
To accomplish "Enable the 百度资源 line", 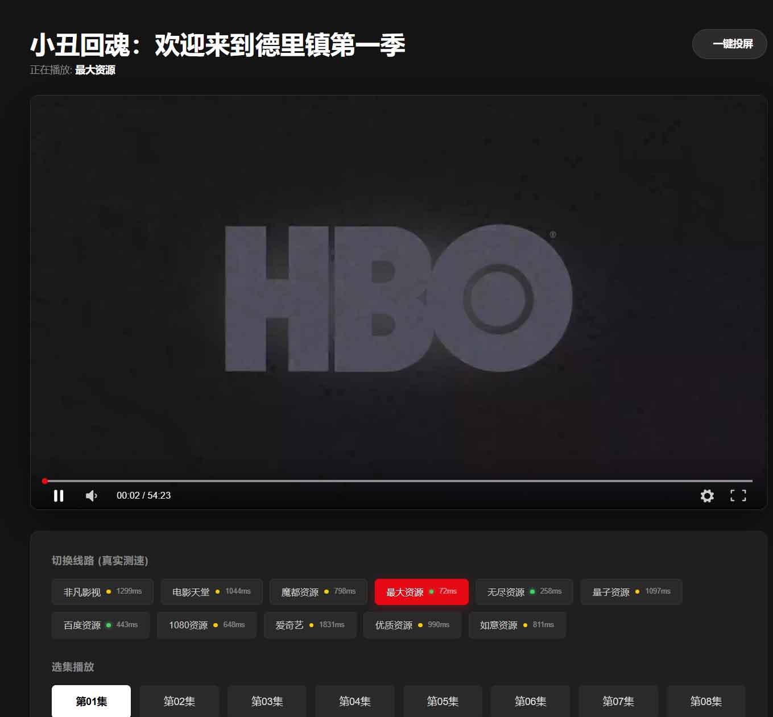I will click(x=100, y=624).
